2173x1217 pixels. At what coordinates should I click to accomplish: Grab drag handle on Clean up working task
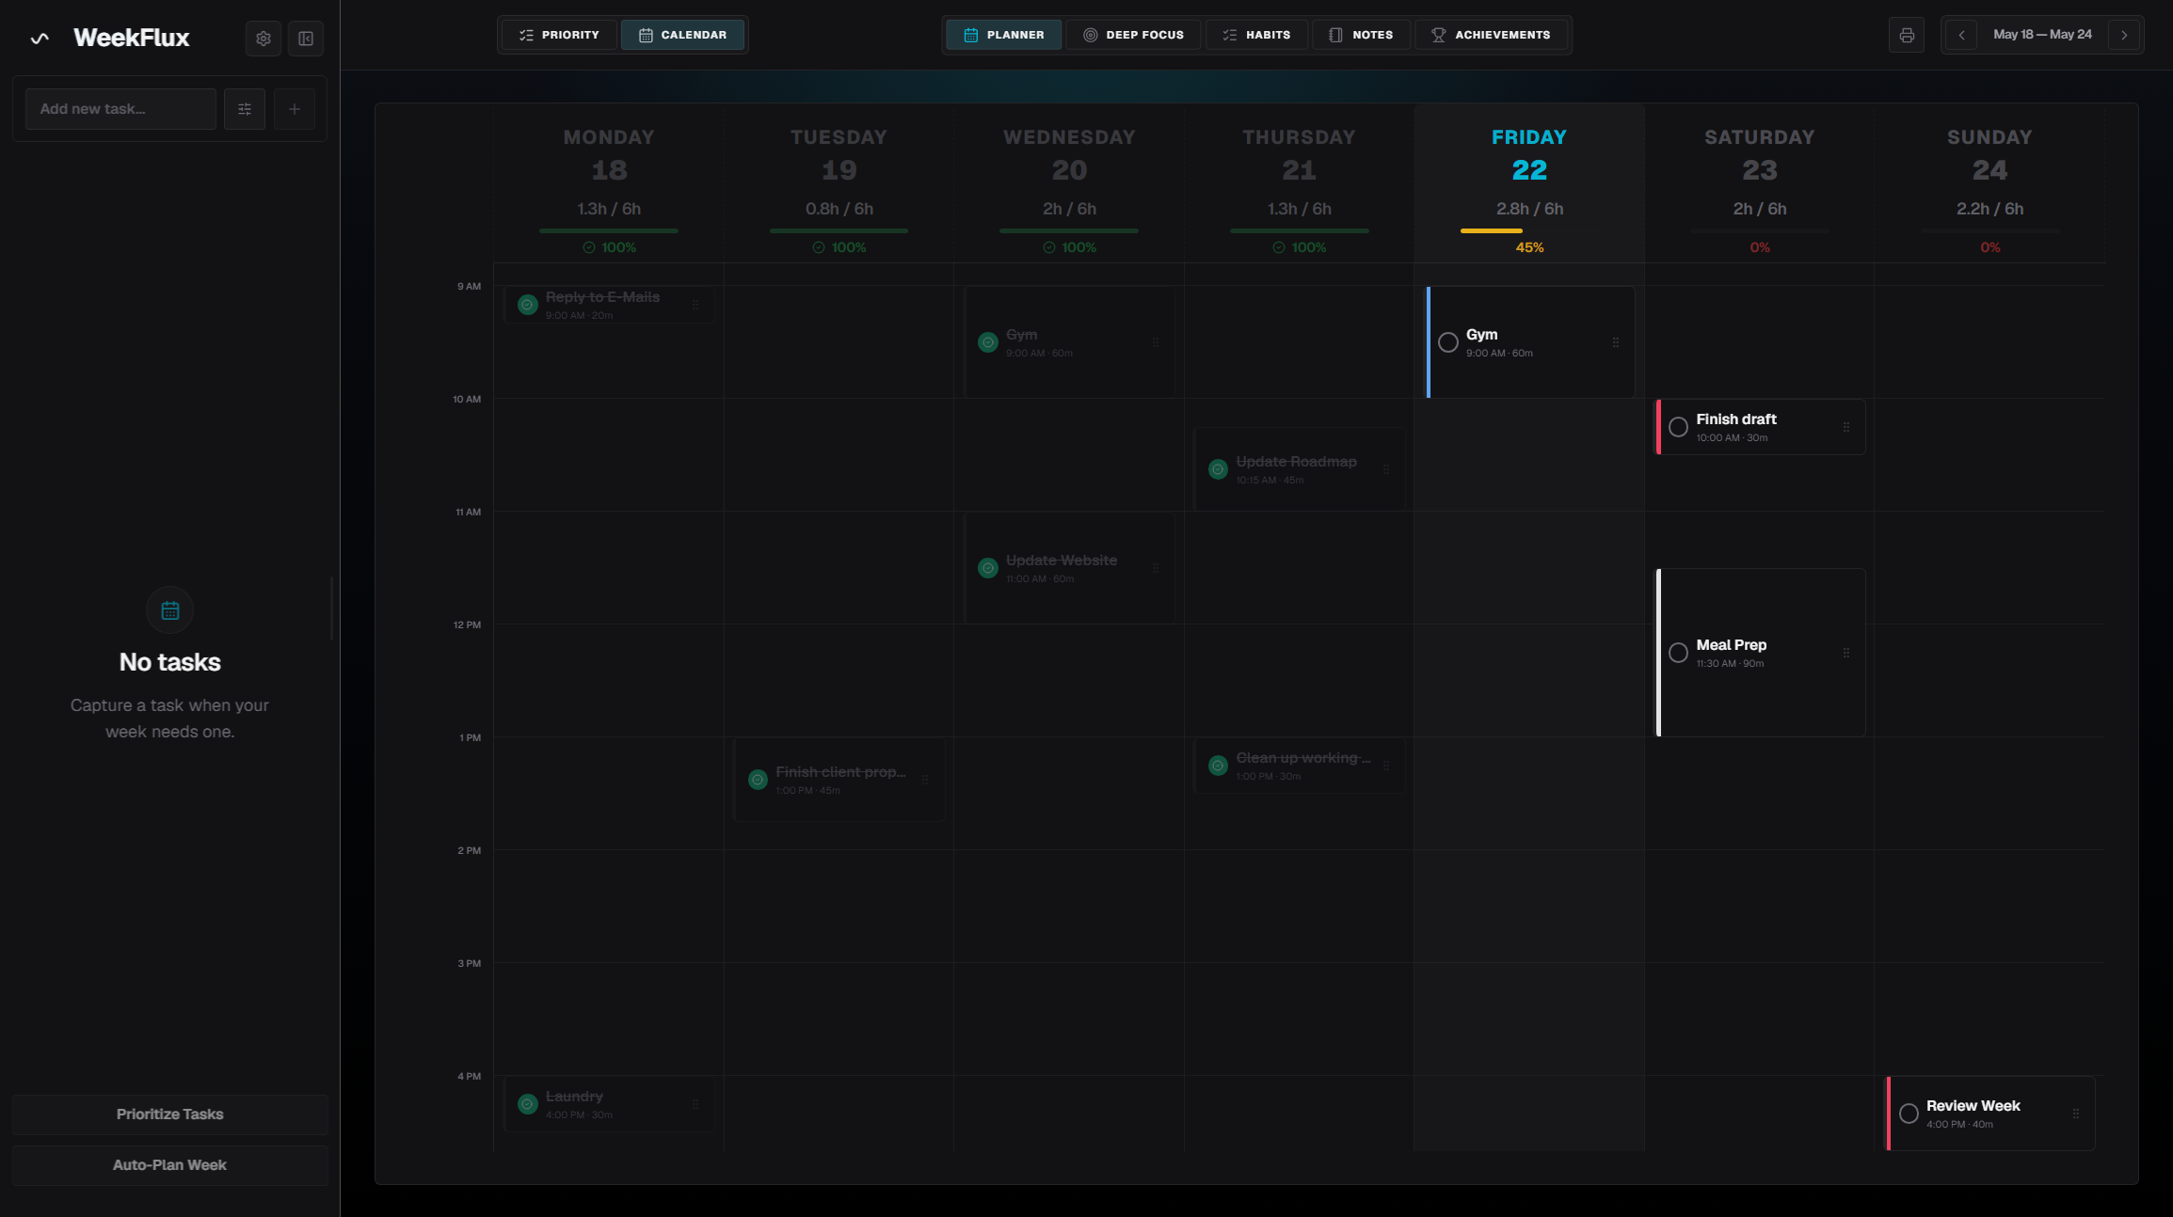click(x=1386, y=766)
